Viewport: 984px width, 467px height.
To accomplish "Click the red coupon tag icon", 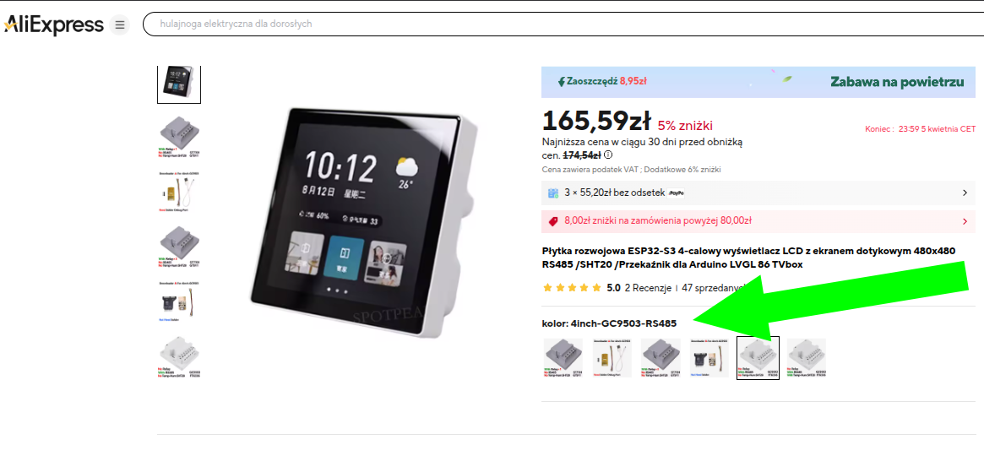I will (553, 221).
